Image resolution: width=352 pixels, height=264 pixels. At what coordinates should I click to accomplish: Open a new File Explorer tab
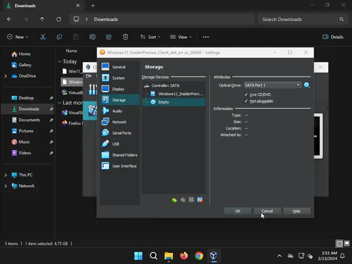point(93,5)
